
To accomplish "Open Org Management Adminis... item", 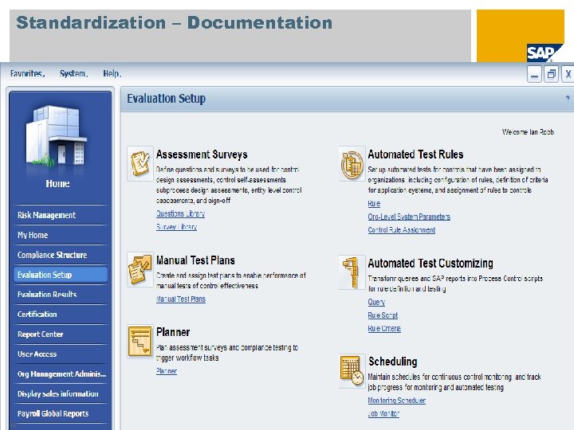I will point(61,373).
